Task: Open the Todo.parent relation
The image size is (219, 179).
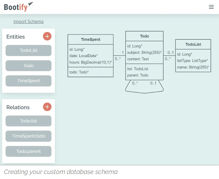Action: [28, 151]
